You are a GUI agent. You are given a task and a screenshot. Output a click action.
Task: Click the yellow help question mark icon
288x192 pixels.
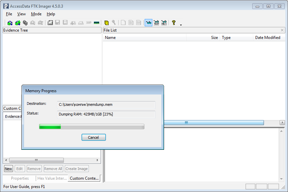tap(174, 23)
